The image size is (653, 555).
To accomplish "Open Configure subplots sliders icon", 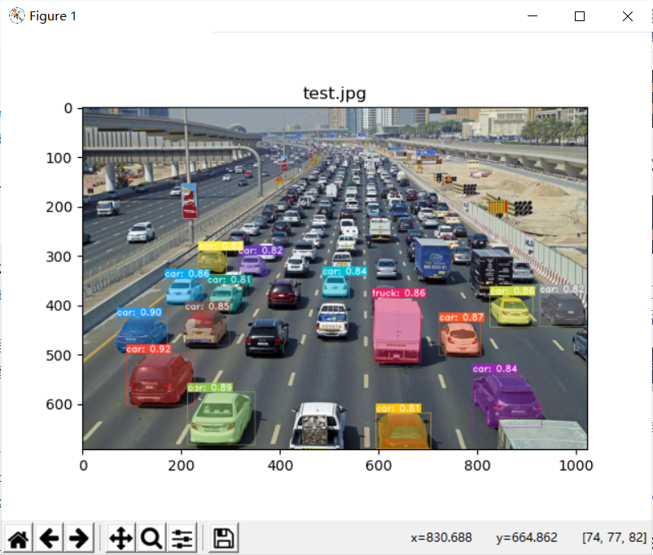I will pos(182,538).
